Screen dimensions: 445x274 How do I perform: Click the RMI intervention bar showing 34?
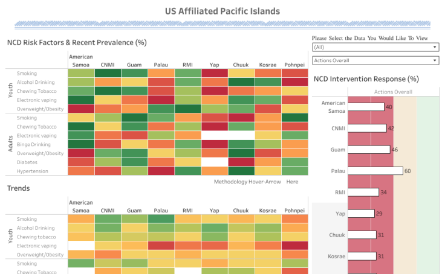(363, 192)
